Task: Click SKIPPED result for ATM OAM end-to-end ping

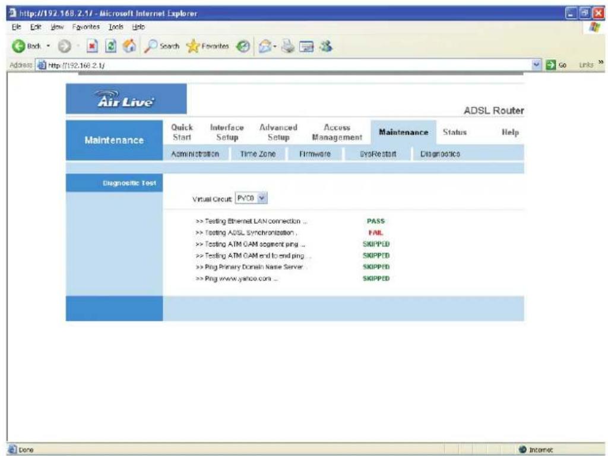Action: pos(376,255)
